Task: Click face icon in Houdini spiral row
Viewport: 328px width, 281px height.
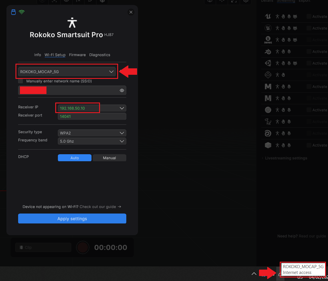Action: point(289,133)
